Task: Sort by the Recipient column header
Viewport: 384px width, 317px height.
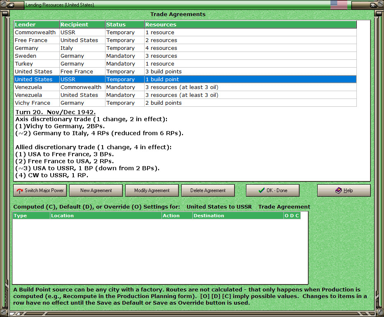Action: (x=82, y=24)
